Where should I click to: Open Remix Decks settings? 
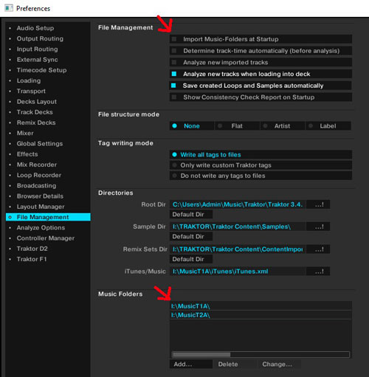click(36, 122)
